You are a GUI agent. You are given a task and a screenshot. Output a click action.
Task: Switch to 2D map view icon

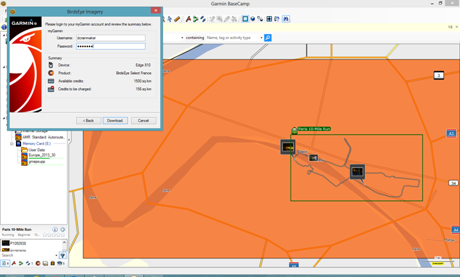coord(245,19)
